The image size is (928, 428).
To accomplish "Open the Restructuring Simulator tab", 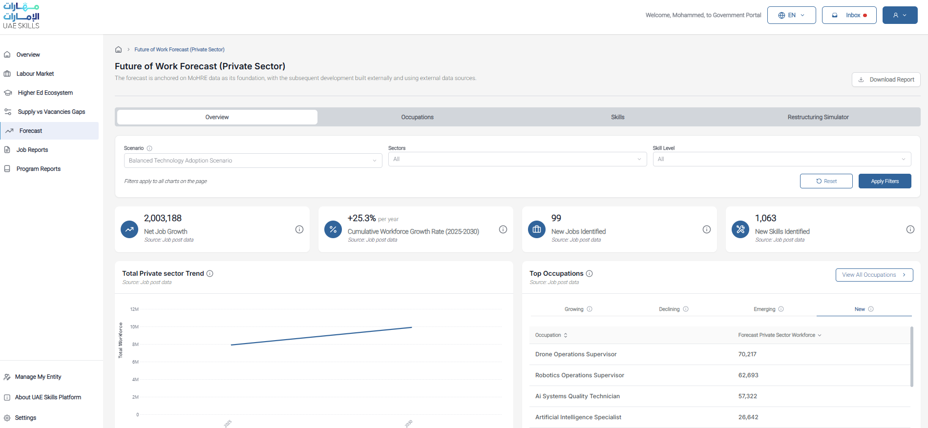I will [818, 117].
